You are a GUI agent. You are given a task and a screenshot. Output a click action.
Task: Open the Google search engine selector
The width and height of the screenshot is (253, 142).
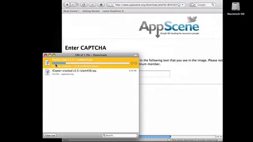[193, 5]
